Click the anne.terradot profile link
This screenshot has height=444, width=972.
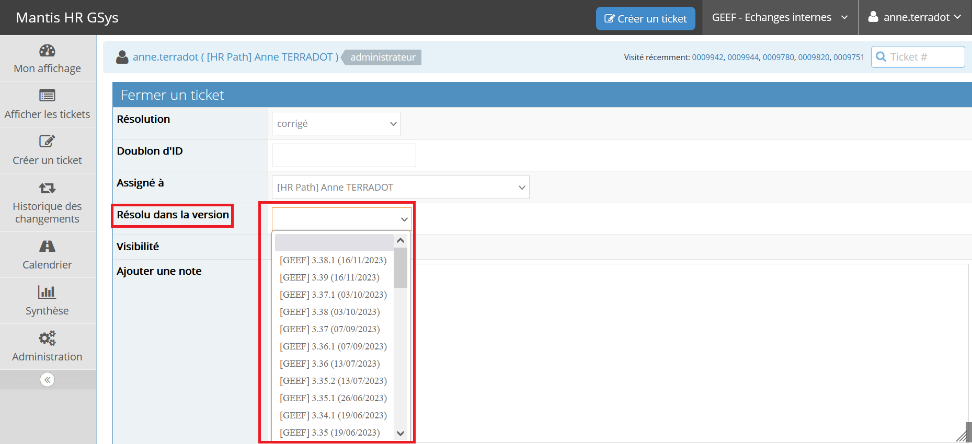tap(165, 57)
